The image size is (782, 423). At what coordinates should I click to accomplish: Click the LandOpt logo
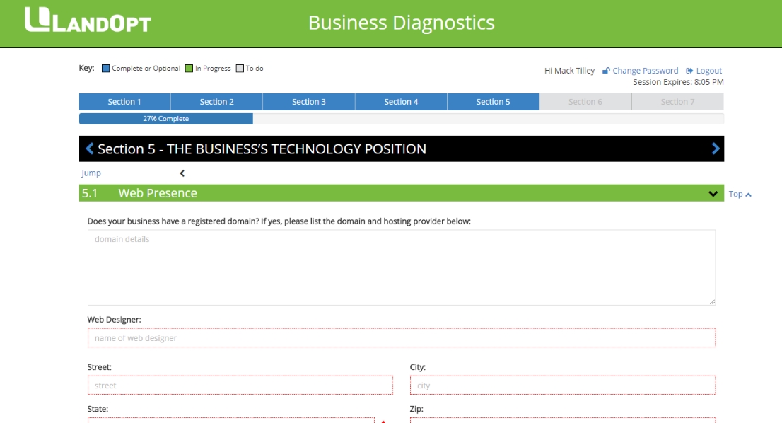tap(88, 21)
